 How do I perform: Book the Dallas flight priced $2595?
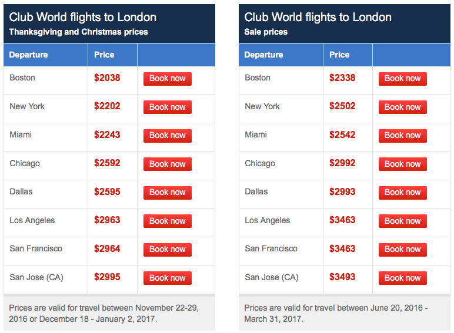click(168, 193)
